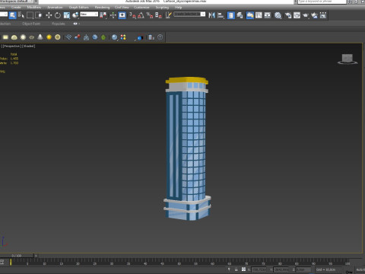Viewport: 365px width, 274px height.
Task: Toggle Layer Explorer icon
Action: click(x=240, y=15)
